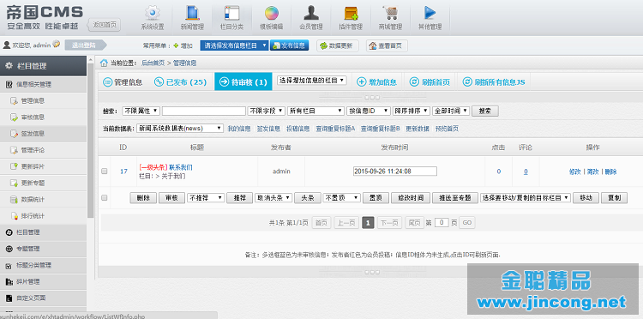The width and height of the screenshot is (643, 319).
Task: Open the 栏目分类 icon in top bar
Action: pyautogui.click(x=231, y=13)
